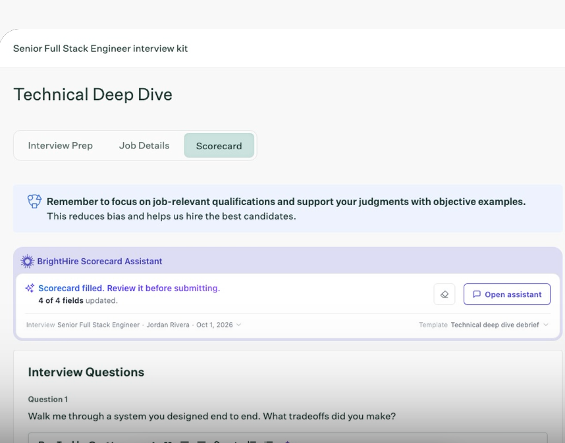Click the 'Interview Questions' section heading
Screen dimensions: 565x443
86,372
